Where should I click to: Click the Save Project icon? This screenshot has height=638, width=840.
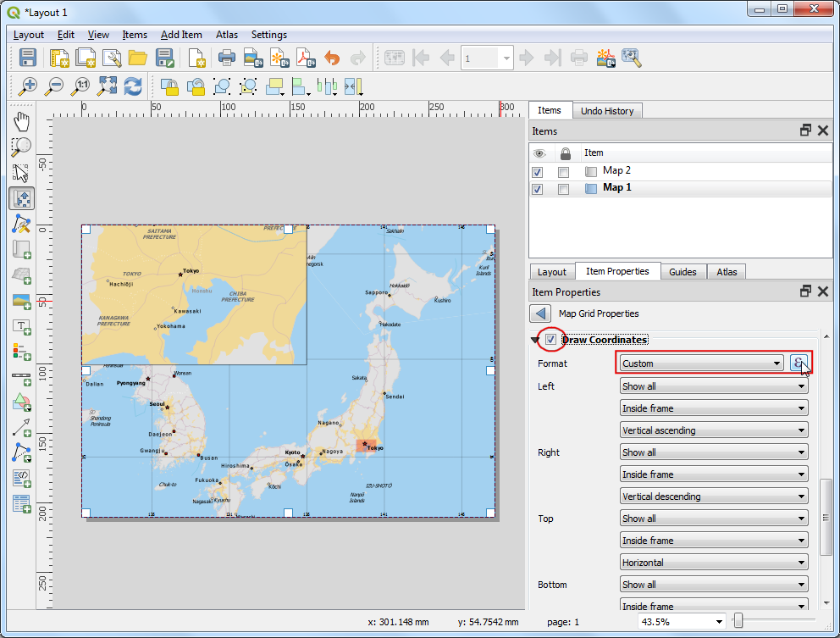coord(28,58)
